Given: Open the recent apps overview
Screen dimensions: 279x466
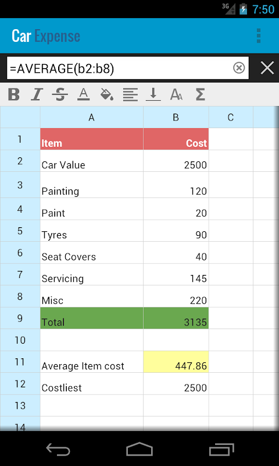Looking at the screenshot, I should tap(221, 449).
